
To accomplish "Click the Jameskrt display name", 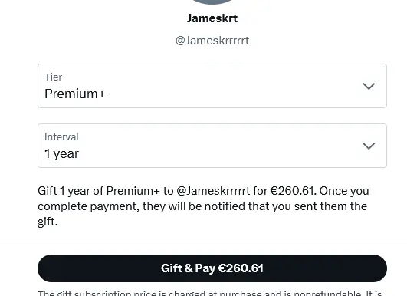I will (212, 18).
